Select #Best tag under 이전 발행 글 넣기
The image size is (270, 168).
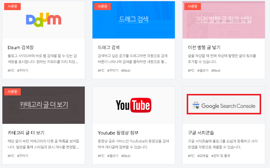click(x=216, y=71)
